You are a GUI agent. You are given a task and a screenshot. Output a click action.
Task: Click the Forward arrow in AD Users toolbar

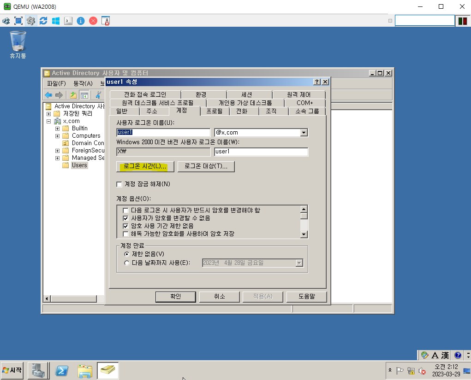(x=59, y=95)
